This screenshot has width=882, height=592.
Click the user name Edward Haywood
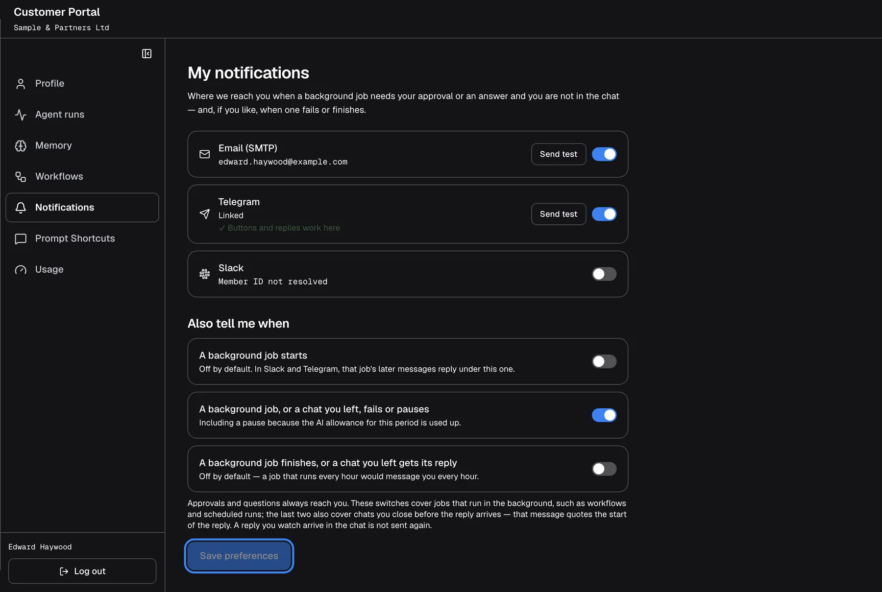point(40,547)
